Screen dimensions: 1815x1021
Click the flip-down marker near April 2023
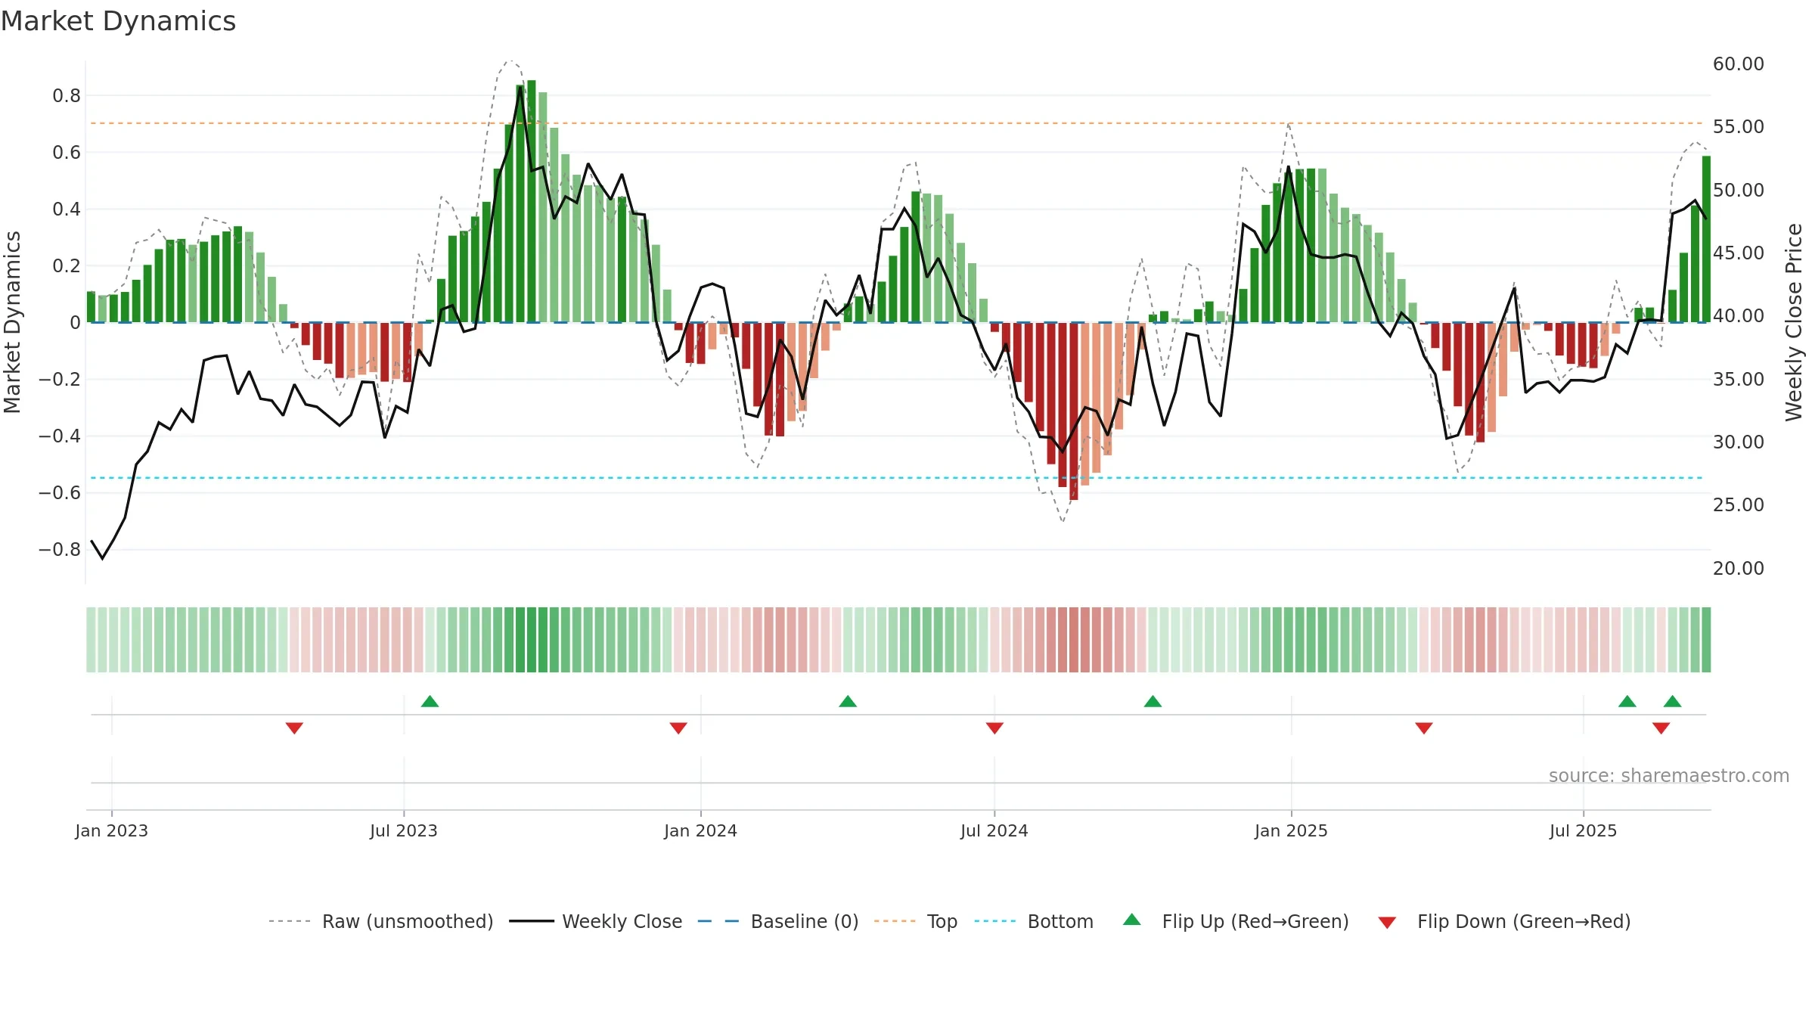pos(294,728)
